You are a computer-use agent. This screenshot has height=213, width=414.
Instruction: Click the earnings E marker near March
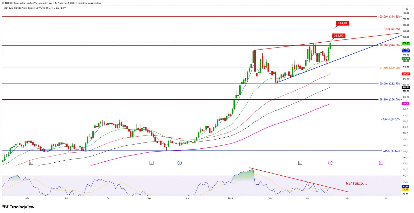click(300, 163)
